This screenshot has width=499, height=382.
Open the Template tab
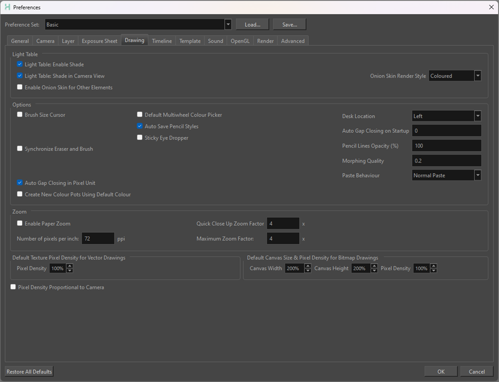190,41
